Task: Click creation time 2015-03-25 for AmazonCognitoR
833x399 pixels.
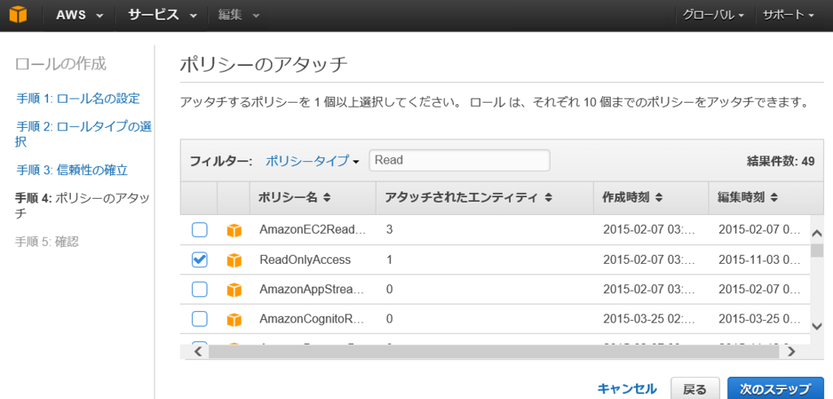Action: 648,318
